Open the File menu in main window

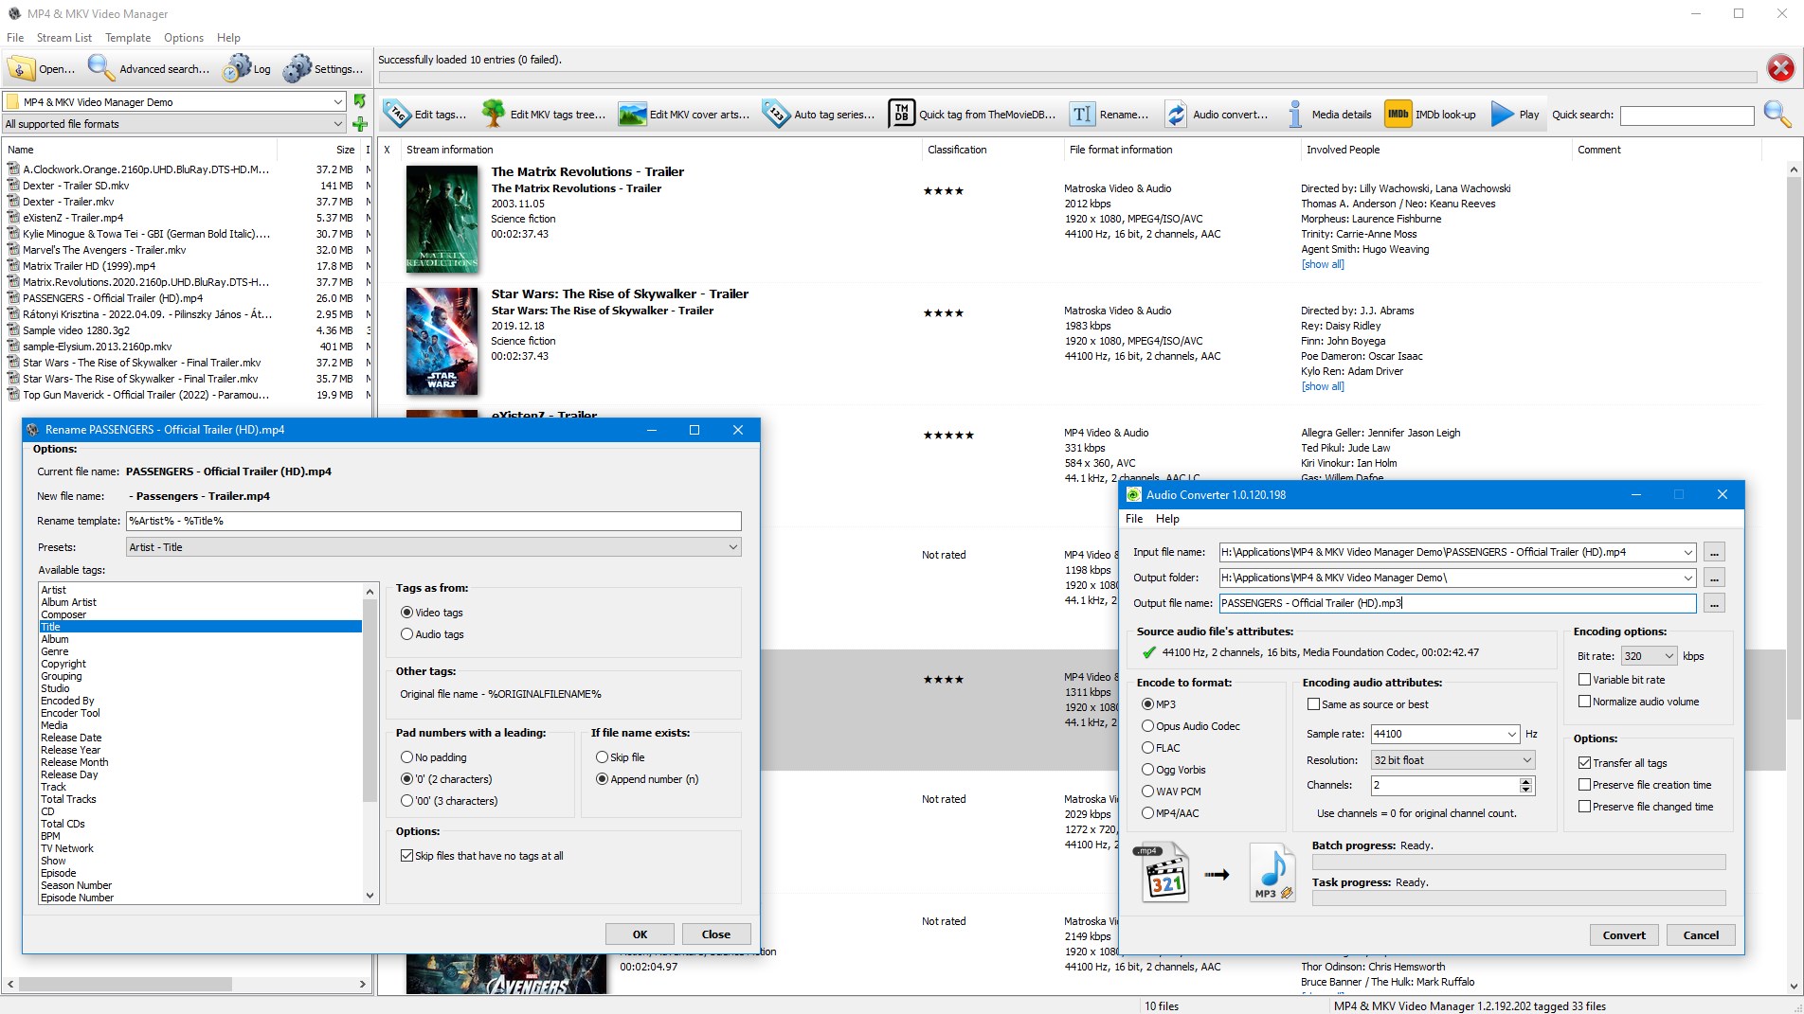click(15, 38)
